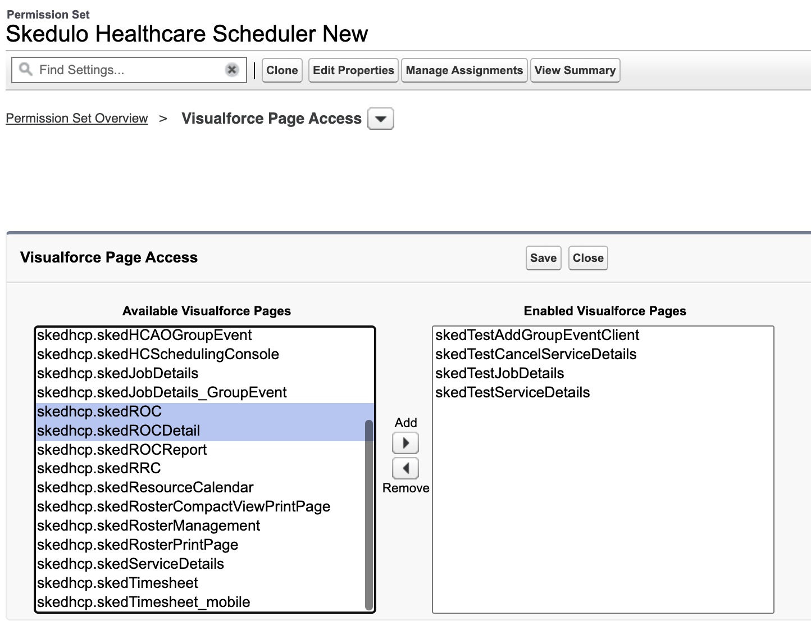Open the Visualforce Page Access dropdown
This screenshot has height=634, width=811.
point(380,119)
